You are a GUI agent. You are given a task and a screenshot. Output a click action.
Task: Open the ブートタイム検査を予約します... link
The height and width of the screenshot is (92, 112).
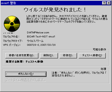[x=25, y=80]
